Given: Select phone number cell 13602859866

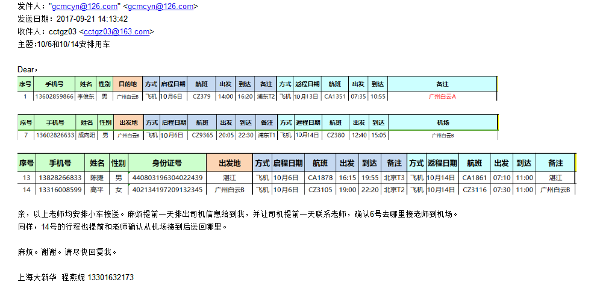Looking at the screenshot, I should [54, 96].
